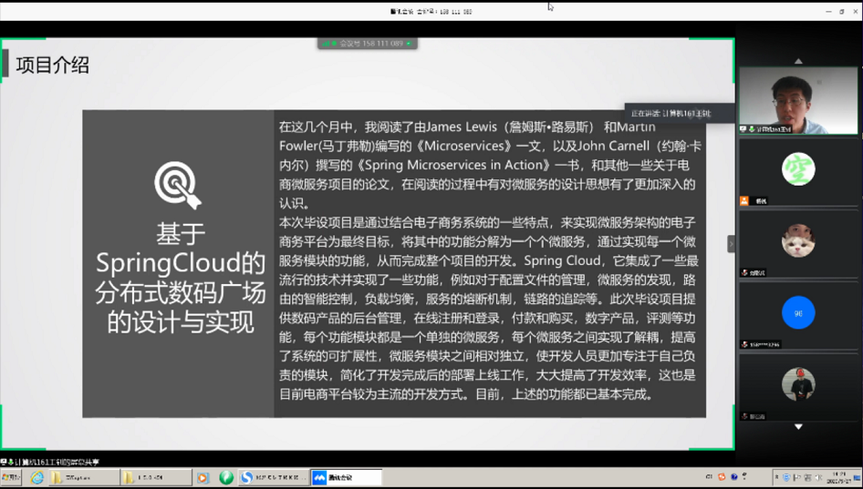Select the speaker's video thumbnail
863x489 pixels.
tap(798, 100)
